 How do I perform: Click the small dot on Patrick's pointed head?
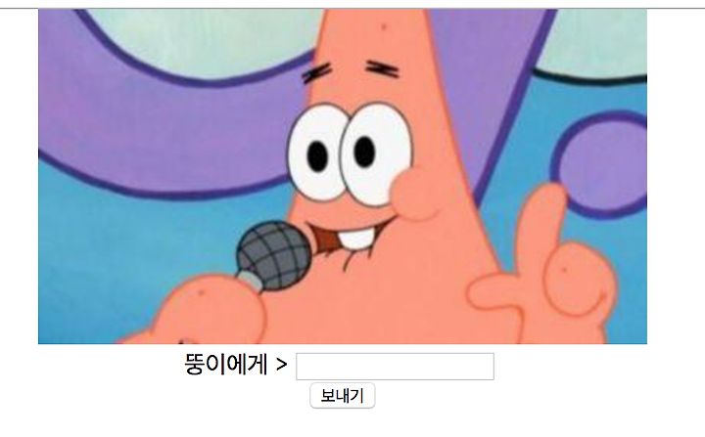(x=384, y=27)
